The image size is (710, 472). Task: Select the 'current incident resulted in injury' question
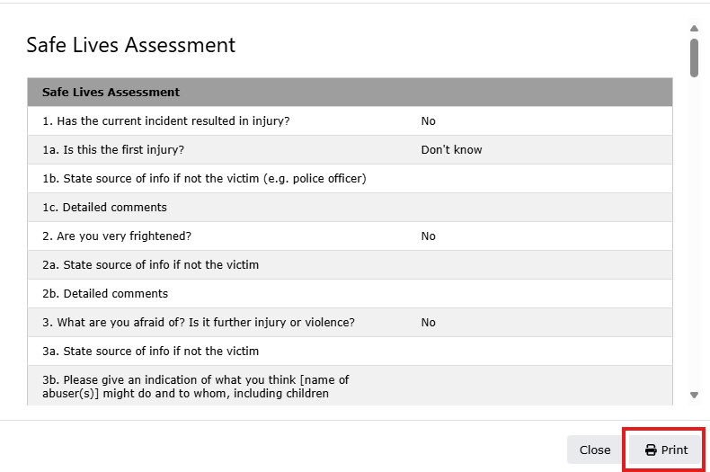pos(165,121)
